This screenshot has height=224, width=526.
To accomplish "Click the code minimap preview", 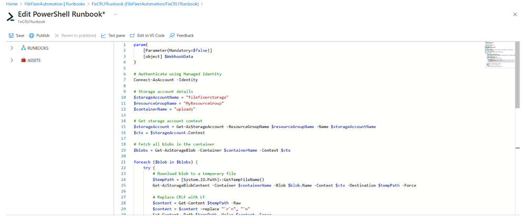I will point(499,55).
